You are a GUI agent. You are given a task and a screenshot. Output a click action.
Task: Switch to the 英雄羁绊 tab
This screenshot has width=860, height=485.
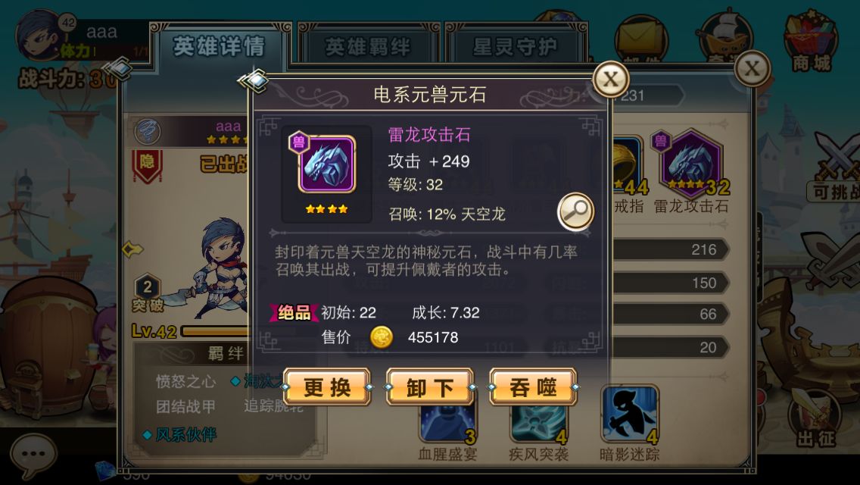pos(367,47)
